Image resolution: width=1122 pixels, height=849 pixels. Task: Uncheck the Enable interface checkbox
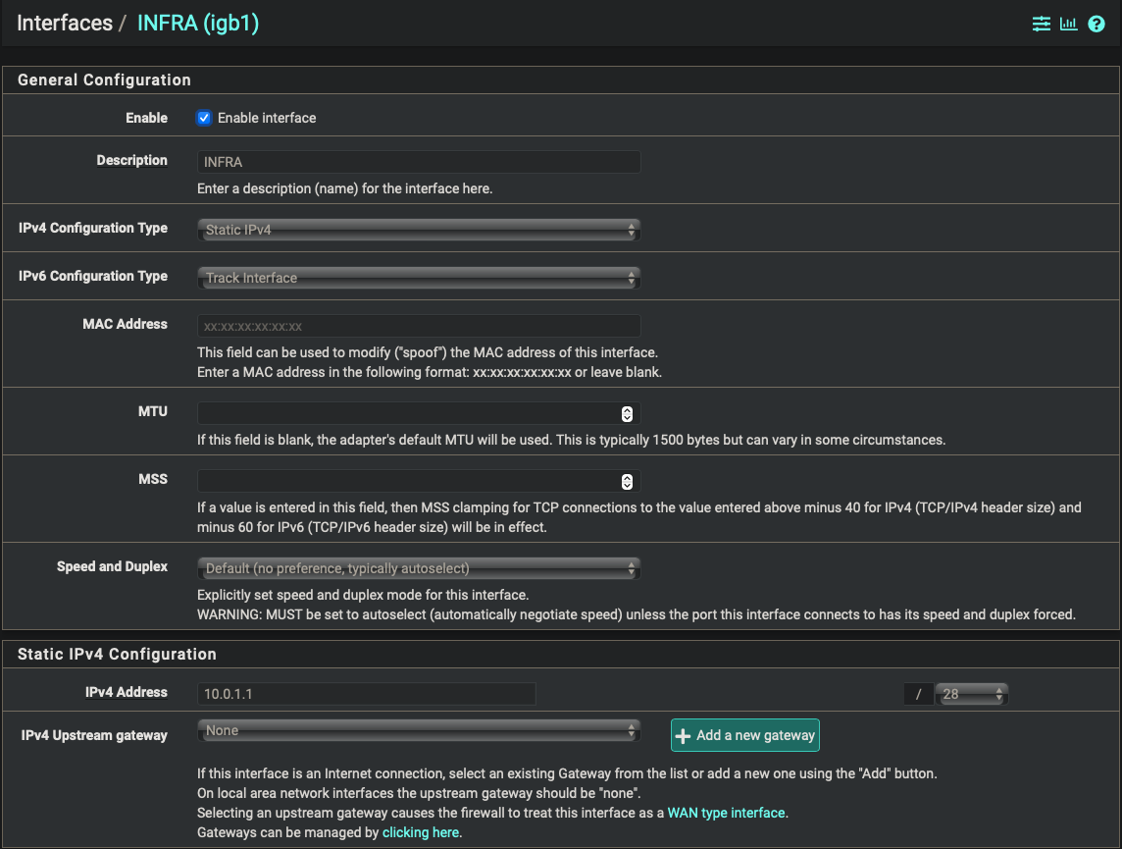(204, 118)
